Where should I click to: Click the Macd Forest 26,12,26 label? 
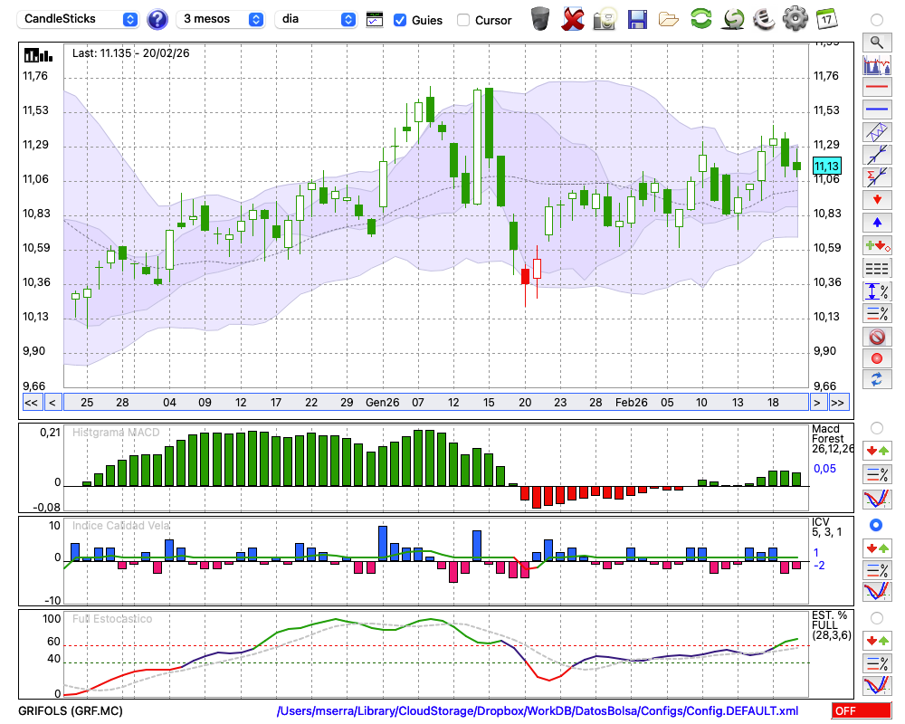(x=833, y=439)
